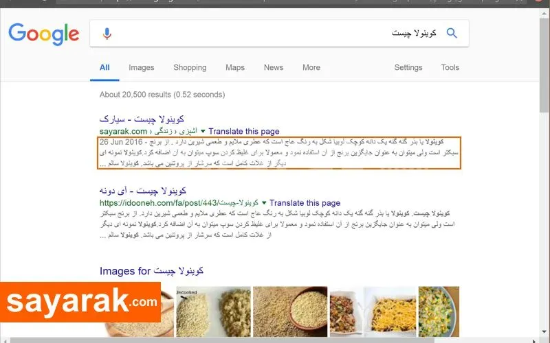Image resolution: width=550 pixels, height=343 pixels.
Task: Click the blue magnifier search icon
Action: click(452, 33)
